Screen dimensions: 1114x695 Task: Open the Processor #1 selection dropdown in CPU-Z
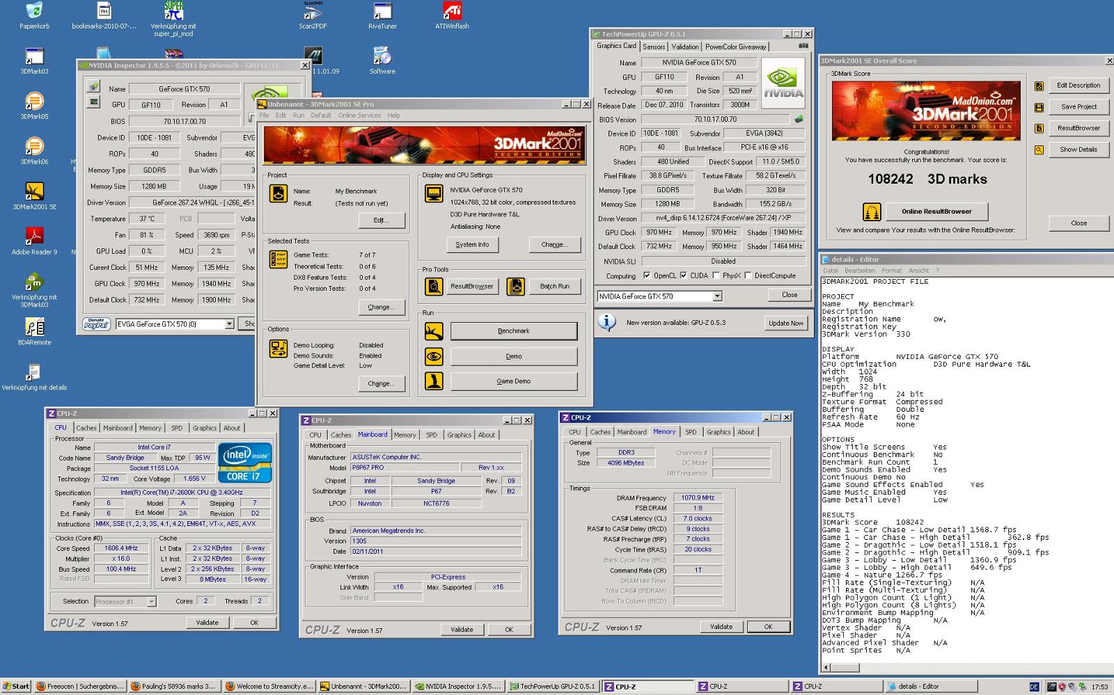click(x=151, y=601)
